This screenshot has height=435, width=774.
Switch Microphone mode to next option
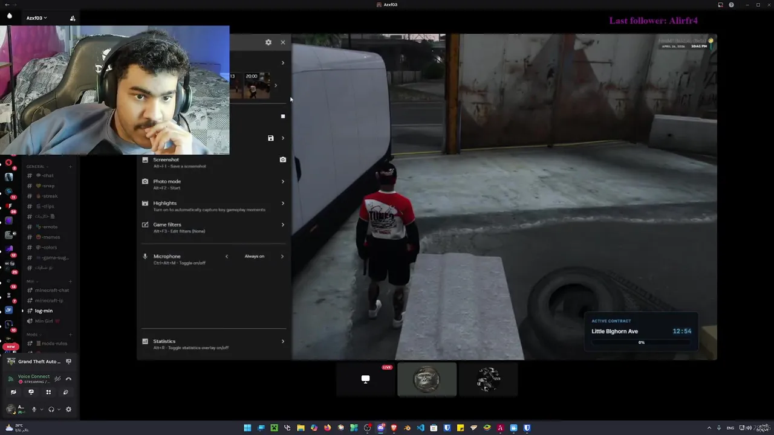coord(282,256)
